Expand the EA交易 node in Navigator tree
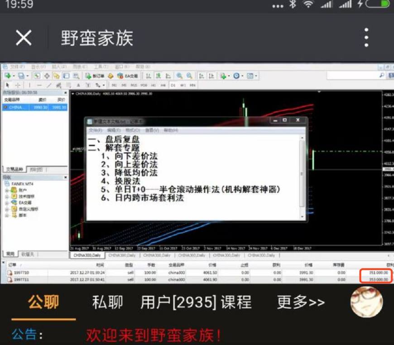 [x=6, y=202]
